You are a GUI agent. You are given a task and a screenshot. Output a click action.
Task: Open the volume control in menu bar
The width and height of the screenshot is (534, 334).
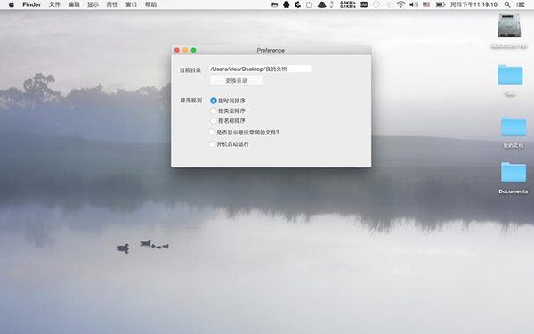coord(414,4)
